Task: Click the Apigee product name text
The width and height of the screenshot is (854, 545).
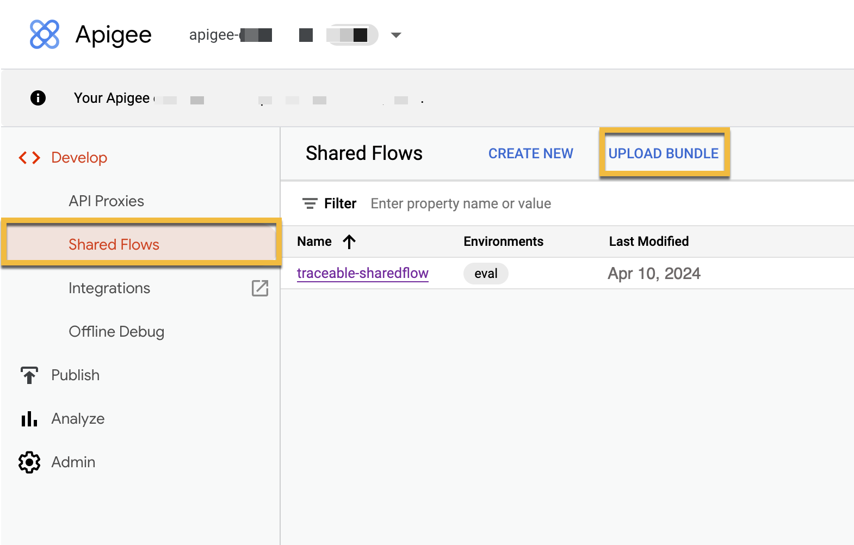Action: click(114, 35)
